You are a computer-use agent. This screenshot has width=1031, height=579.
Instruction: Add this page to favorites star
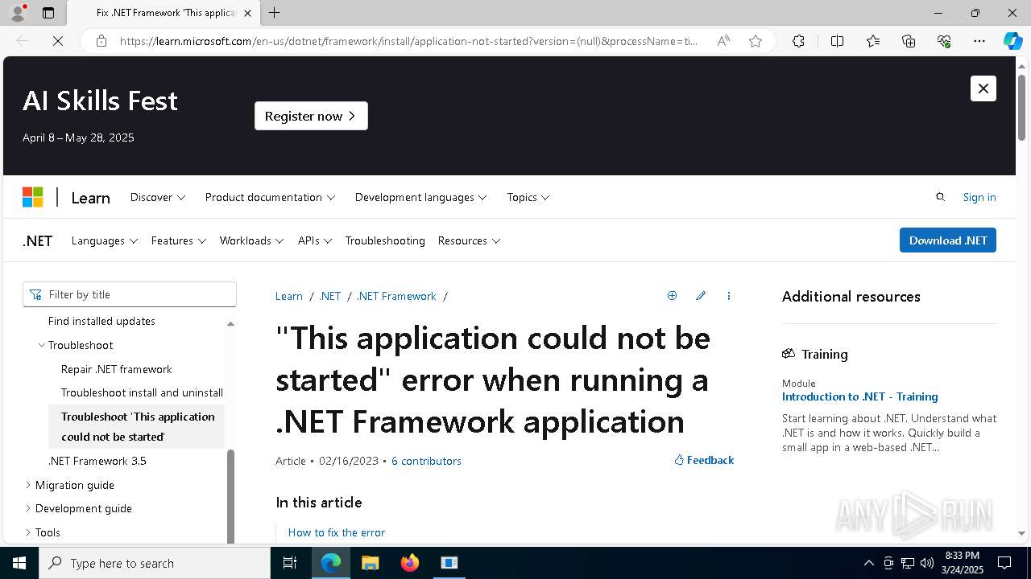(756, 41)
